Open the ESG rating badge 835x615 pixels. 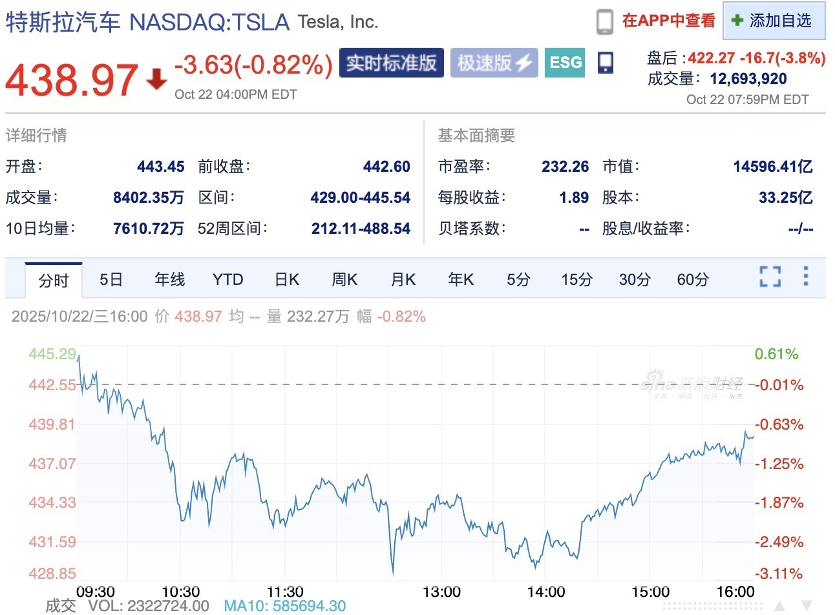click(x=565, y=63)
